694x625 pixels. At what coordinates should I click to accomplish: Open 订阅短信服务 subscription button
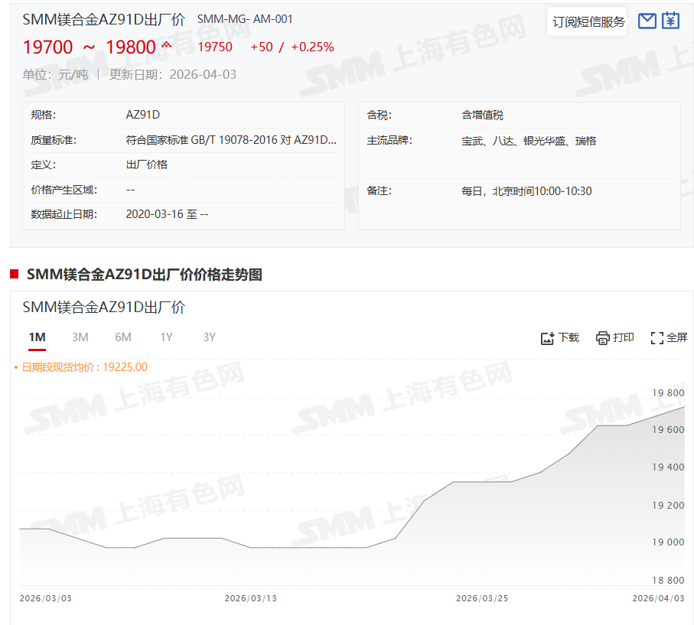coord(588,21)
